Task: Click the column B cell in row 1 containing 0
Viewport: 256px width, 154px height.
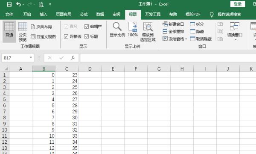Action: tap(44, 75)
